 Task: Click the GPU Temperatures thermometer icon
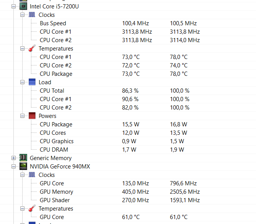32,209
